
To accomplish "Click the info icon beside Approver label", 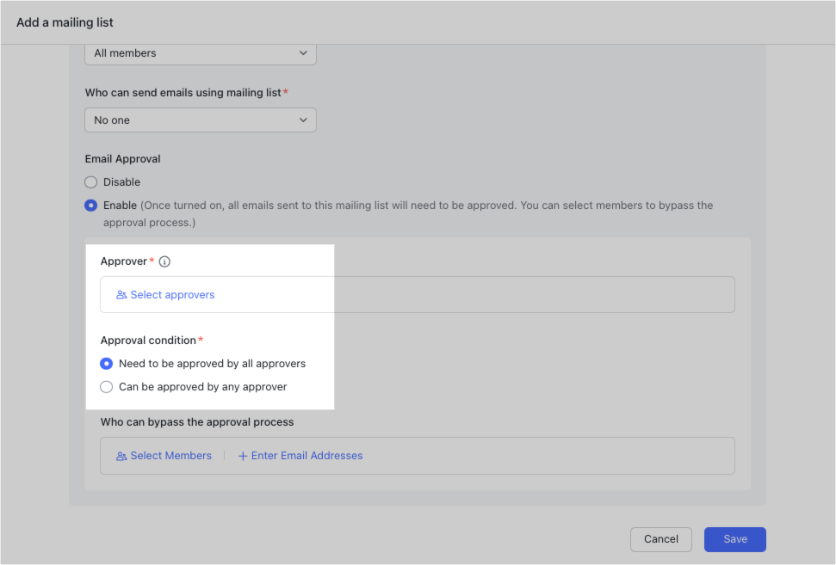I will pos(164,261).
